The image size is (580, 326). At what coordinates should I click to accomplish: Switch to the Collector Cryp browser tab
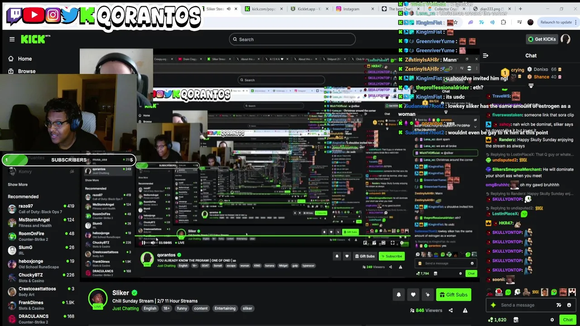pyautogui.click(x=445, y=9)
